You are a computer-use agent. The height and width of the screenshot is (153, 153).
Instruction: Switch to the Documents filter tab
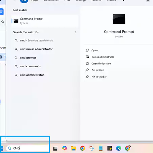click(x=51, y=1)
